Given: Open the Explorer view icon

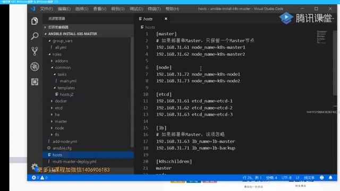Looking at the screenshot, I should click(35, 21).
